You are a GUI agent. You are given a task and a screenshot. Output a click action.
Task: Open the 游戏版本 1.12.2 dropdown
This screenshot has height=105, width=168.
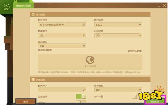pyautogui.click(x=118, y=25)
